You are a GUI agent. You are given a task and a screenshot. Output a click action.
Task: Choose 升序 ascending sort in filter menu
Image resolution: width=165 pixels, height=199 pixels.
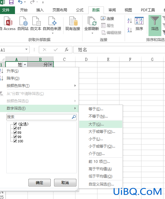[x=39, y=71]
